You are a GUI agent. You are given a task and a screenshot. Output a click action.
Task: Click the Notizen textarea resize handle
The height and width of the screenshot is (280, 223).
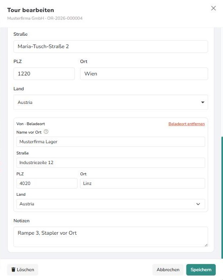coord(206,245)
